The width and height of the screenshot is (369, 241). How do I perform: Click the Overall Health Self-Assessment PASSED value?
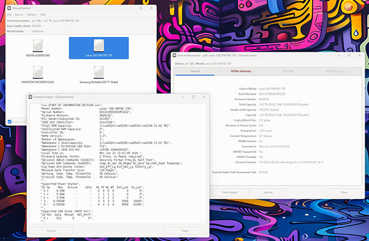click(263, 172)
